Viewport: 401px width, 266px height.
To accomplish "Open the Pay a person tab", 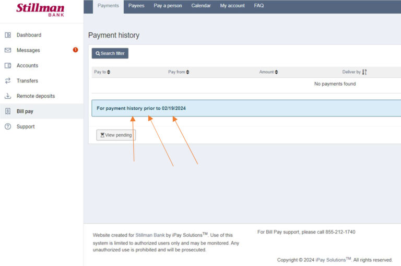I will [x=168, y=6].
